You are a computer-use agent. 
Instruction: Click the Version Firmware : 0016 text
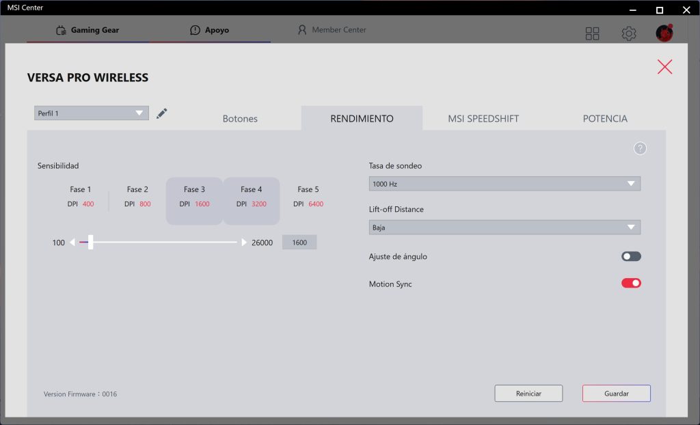(x=81, y=394)
